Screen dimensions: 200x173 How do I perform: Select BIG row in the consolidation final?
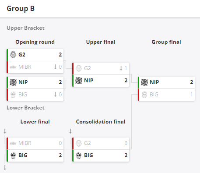[101, 155]
